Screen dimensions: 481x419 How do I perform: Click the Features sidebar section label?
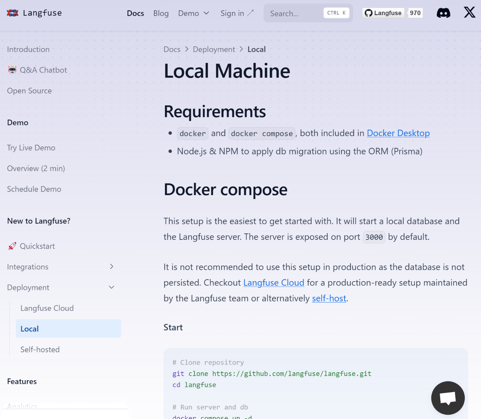click(22, 382)
